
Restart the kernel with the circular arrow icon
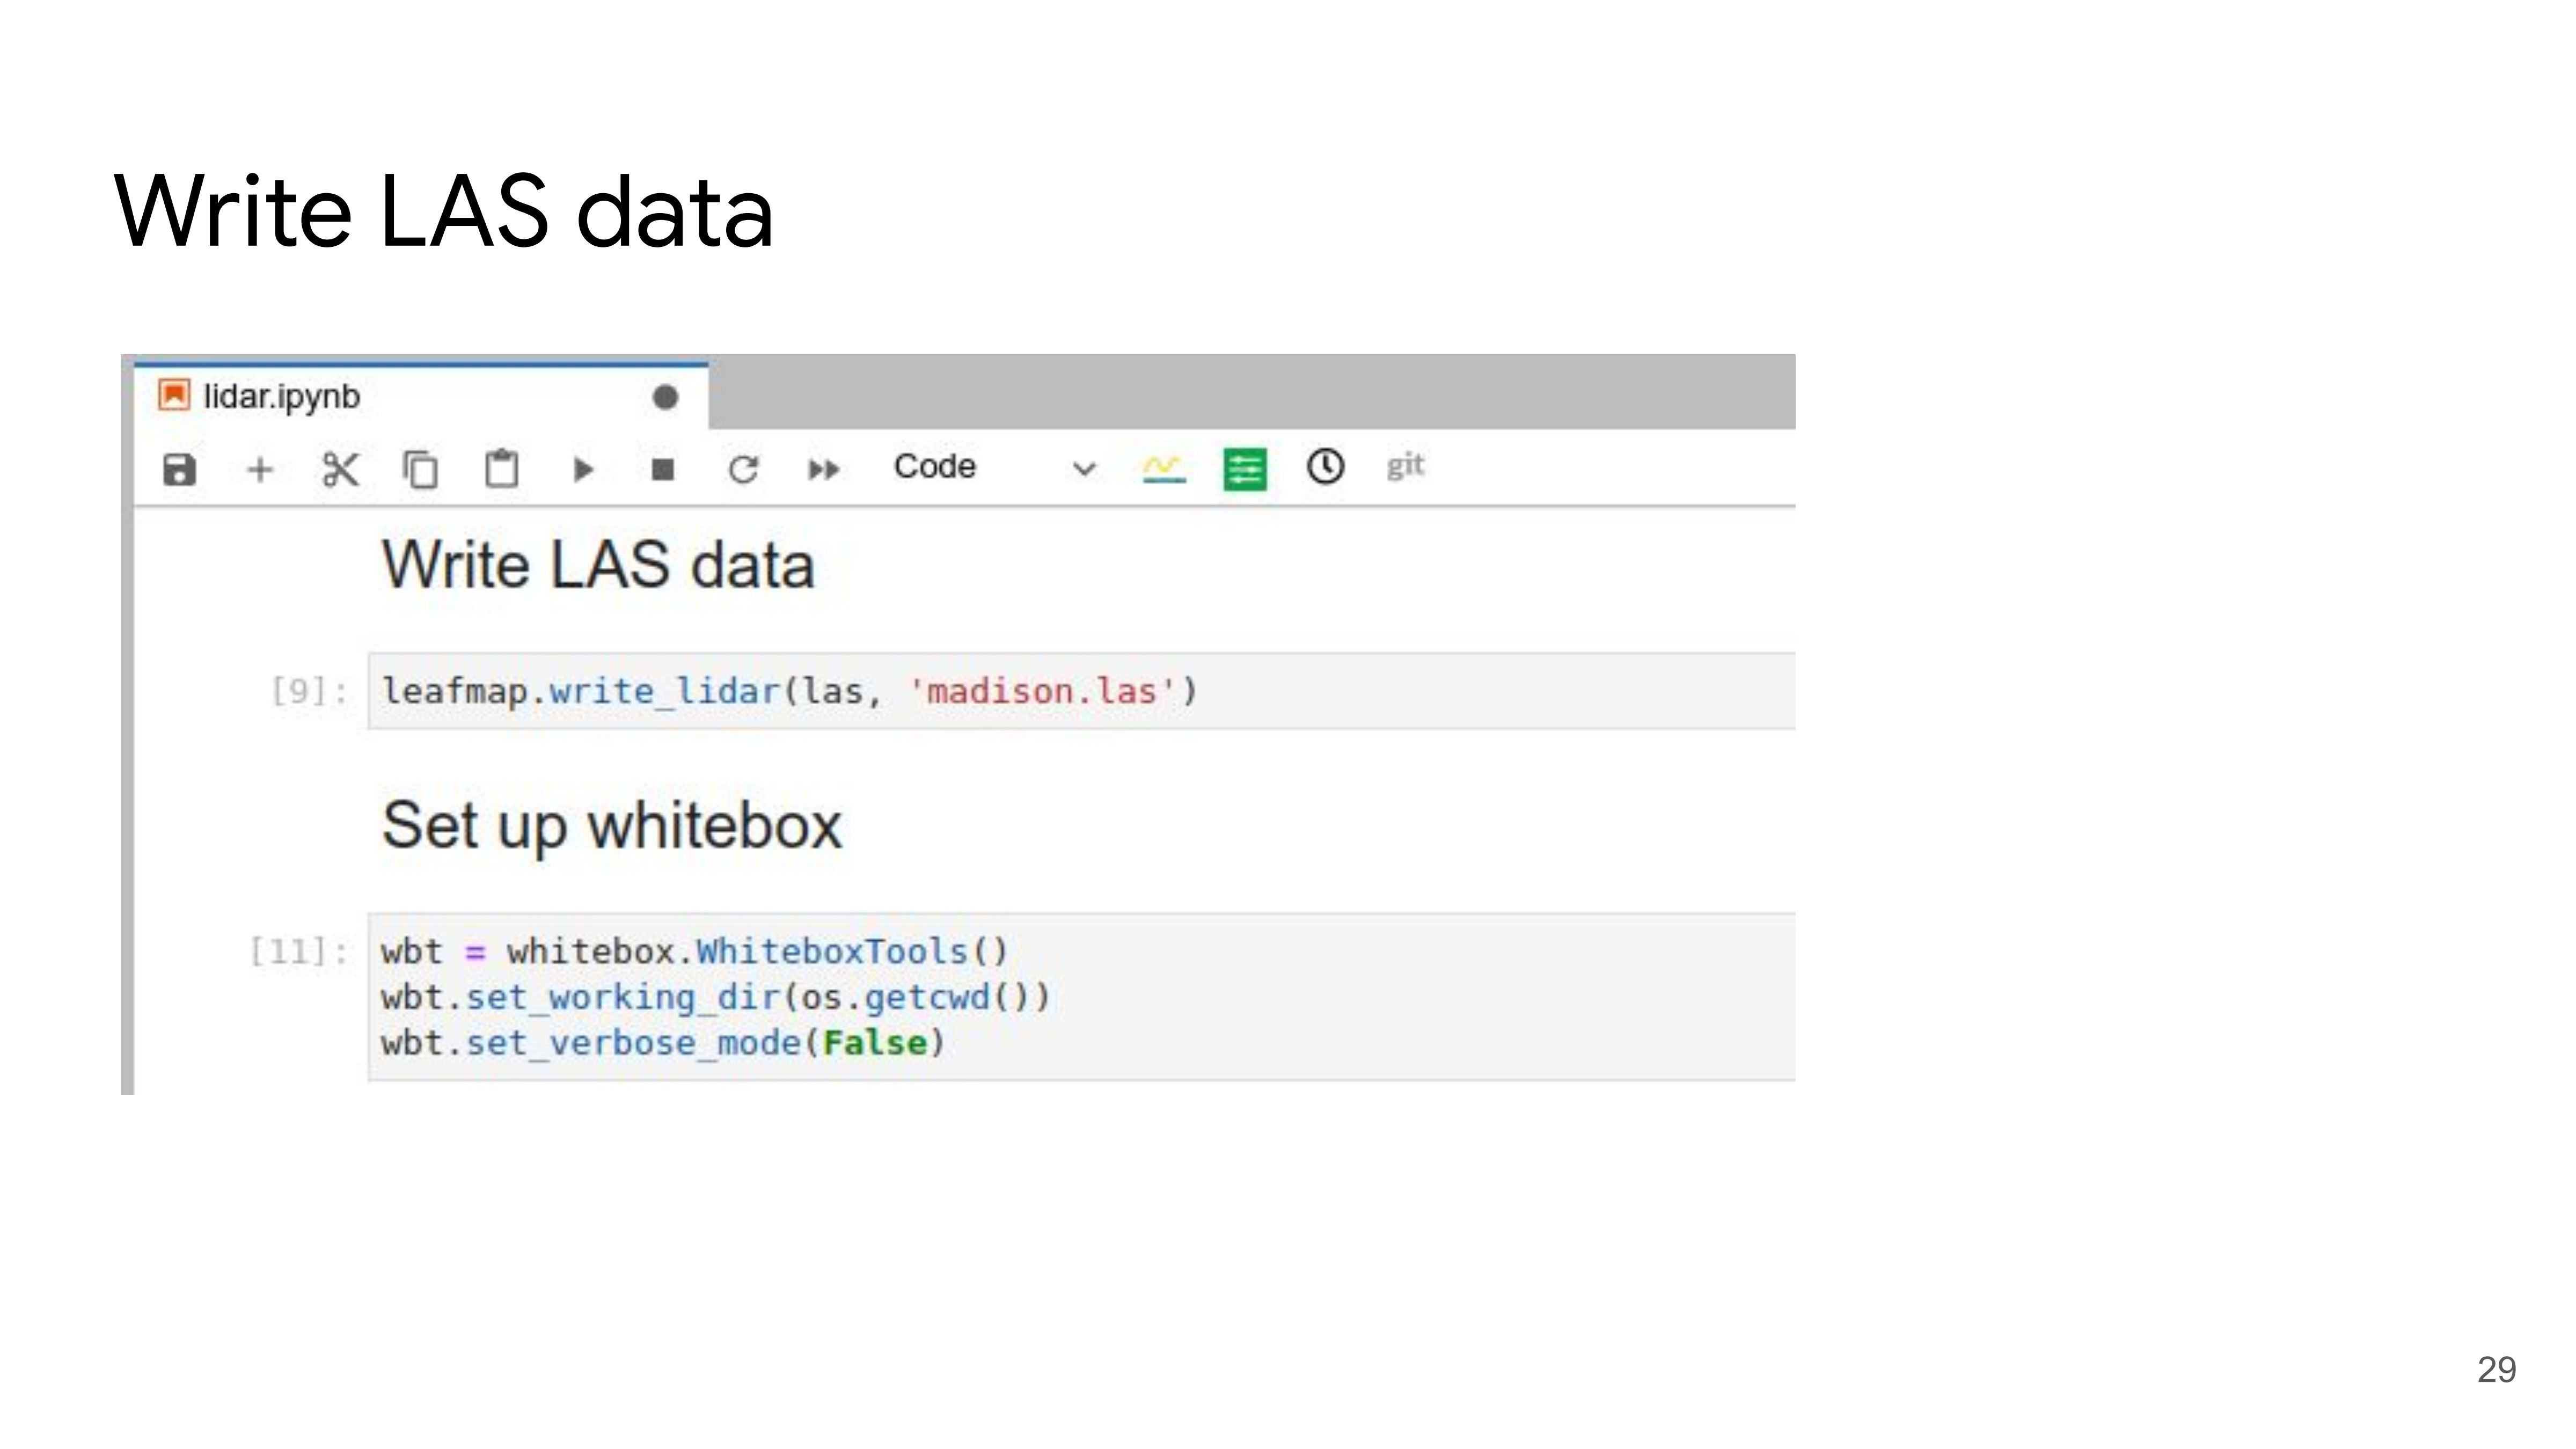[x=743, y=469]
